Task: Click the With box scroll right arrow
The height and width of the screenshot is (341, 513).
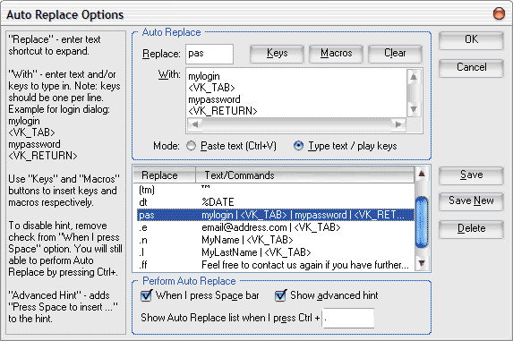Action: [x=398, y=124]
